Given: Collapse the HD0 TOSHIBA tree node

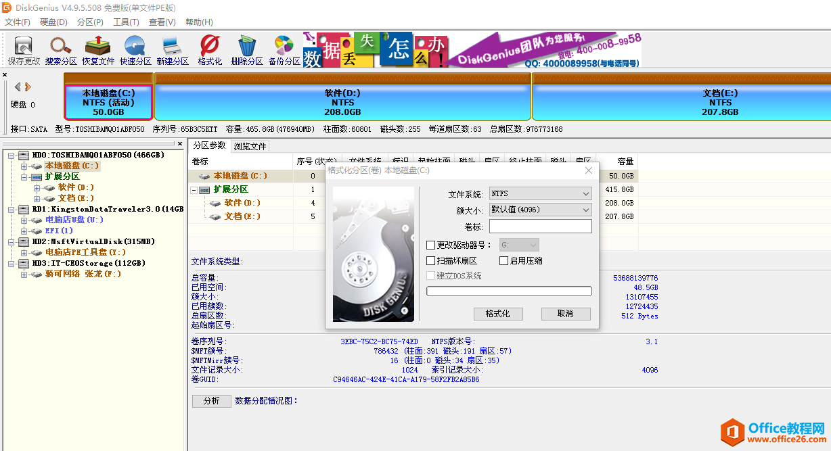Looking at the screenshot, I should tap(12, 155).
